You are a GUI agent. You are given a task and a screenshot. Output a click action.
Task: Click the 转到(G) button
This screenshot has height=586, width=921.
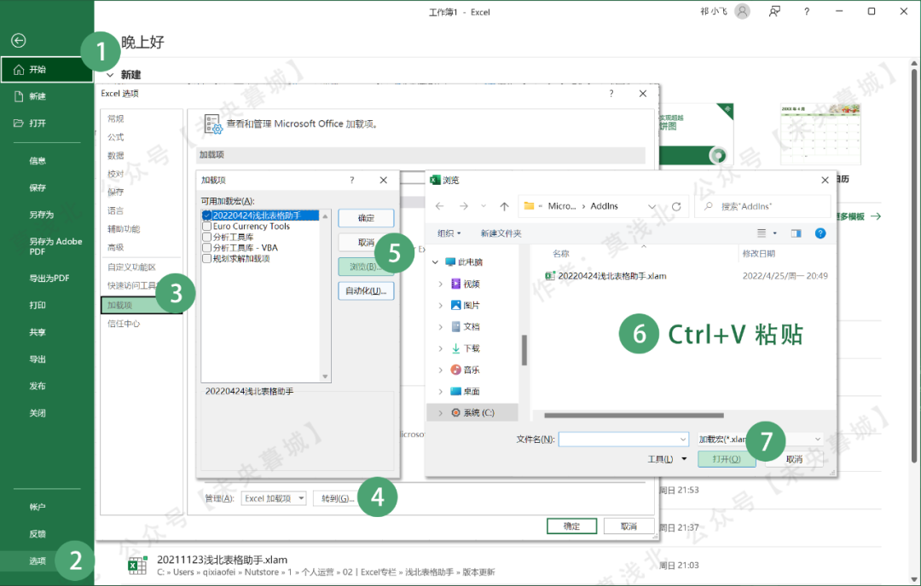pyautogui.click(x=338, y=498)
